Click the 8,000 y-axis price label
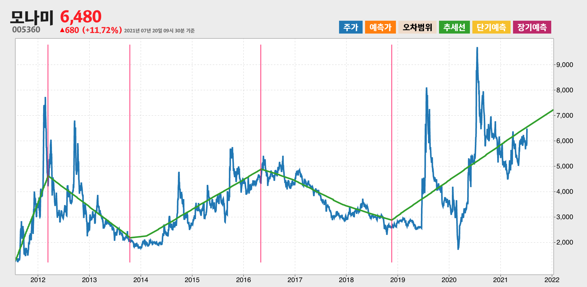The image size is (587, 287). click(x=565, y=90)
